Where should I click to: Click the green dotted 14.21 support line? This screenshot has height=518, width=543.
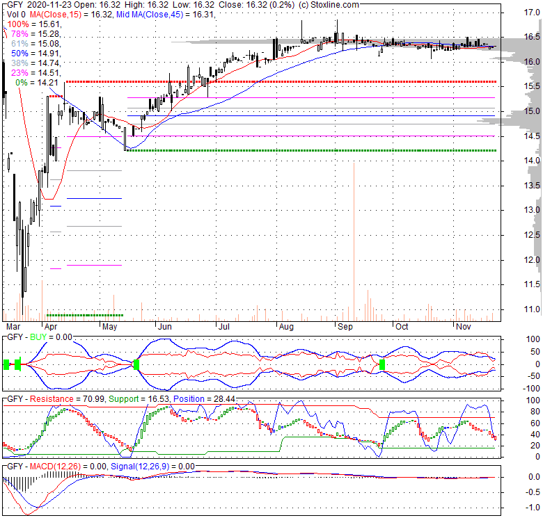pos(310,150)
